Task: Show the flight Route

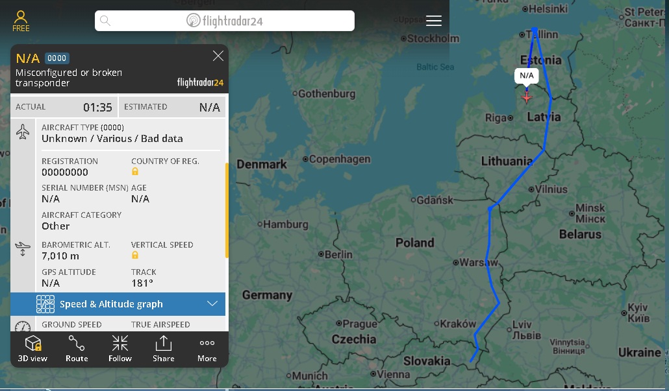Action: (77, 349)
